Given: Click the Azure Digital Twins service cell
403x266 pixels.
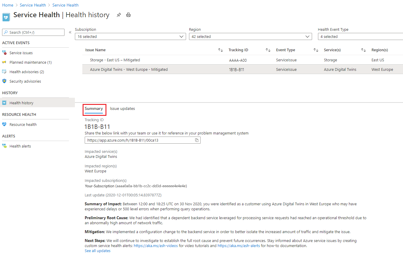Looking at the screenshot, I should [340, 70].
